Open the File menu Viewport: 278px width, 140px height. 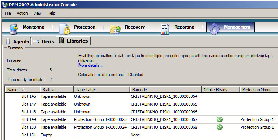pos(8,13)
